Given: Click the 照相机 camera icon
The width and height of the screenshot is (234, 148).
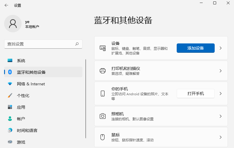Looking at the screenshot, I should tap(103, 116).
